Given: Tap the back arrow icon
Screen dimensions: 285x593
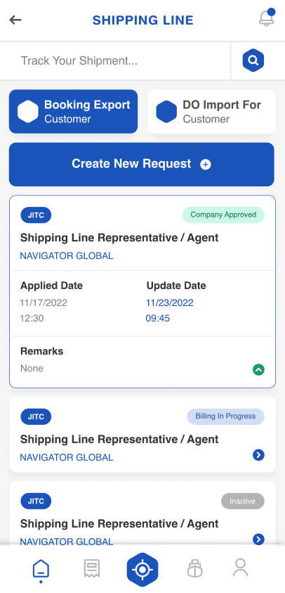Looking at the screenshot, I should click(15, 20).
